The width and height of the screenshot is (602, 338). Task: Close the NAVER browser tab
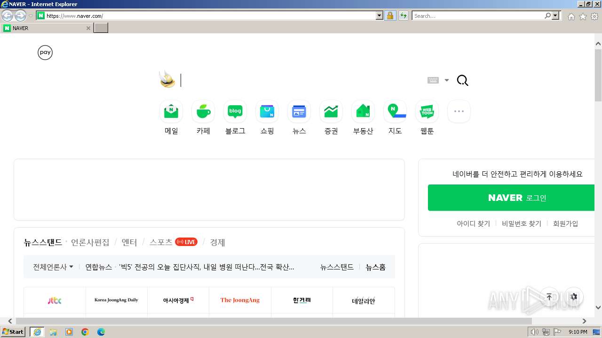pos(88,28)
